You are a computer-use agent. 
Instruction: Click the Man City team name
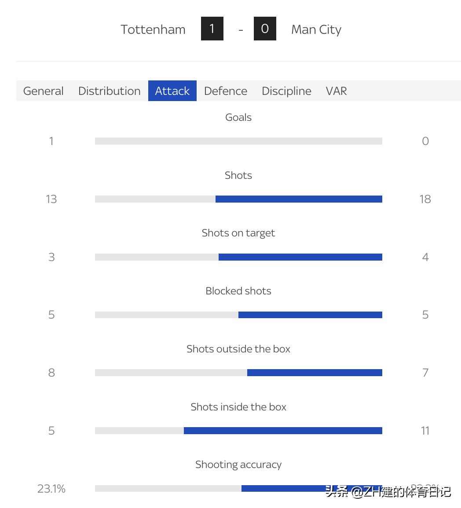(316, 29)
